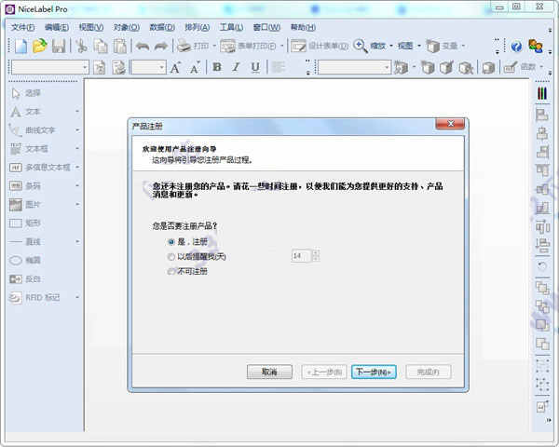
Task: Open the Object (O) menu
Action: click(126, 27)
